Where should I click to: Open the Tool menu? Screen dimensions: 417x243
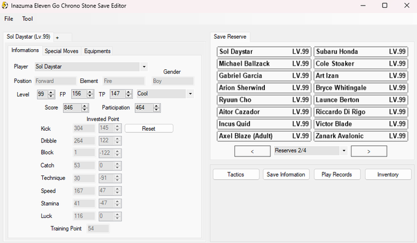tap(28, 19)
